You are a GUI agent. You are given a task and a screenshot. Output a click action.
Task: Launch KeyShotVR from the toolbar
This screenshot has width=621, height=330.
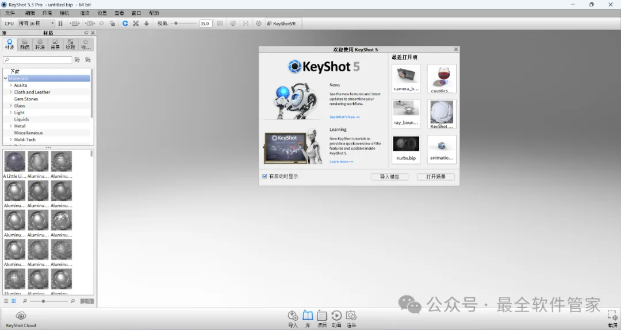(281, 24)
